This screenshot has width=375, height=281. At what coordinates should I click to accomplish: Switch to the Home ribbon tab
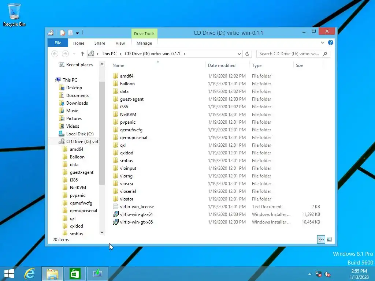(x=79, y=43)
